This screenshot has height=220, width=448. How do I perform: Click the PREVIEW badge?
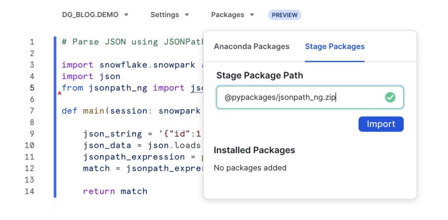tap(284, 15)
